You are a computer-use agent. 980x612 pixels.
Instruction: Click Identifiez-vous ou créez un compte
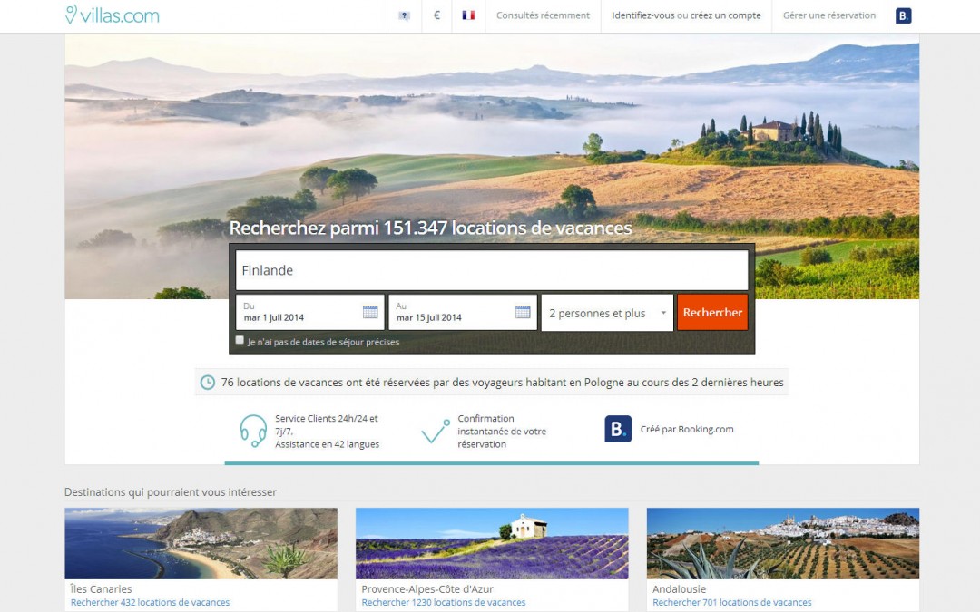[x=686, y=15]
